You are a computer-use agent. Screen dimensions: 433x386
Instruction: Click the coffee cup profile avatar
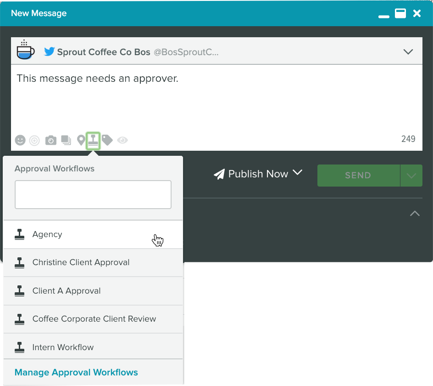coord(25,50)
